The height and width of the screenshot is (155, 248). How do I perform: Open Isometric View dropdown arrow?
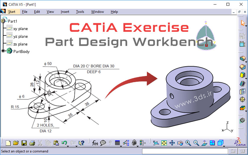[224, 146]
